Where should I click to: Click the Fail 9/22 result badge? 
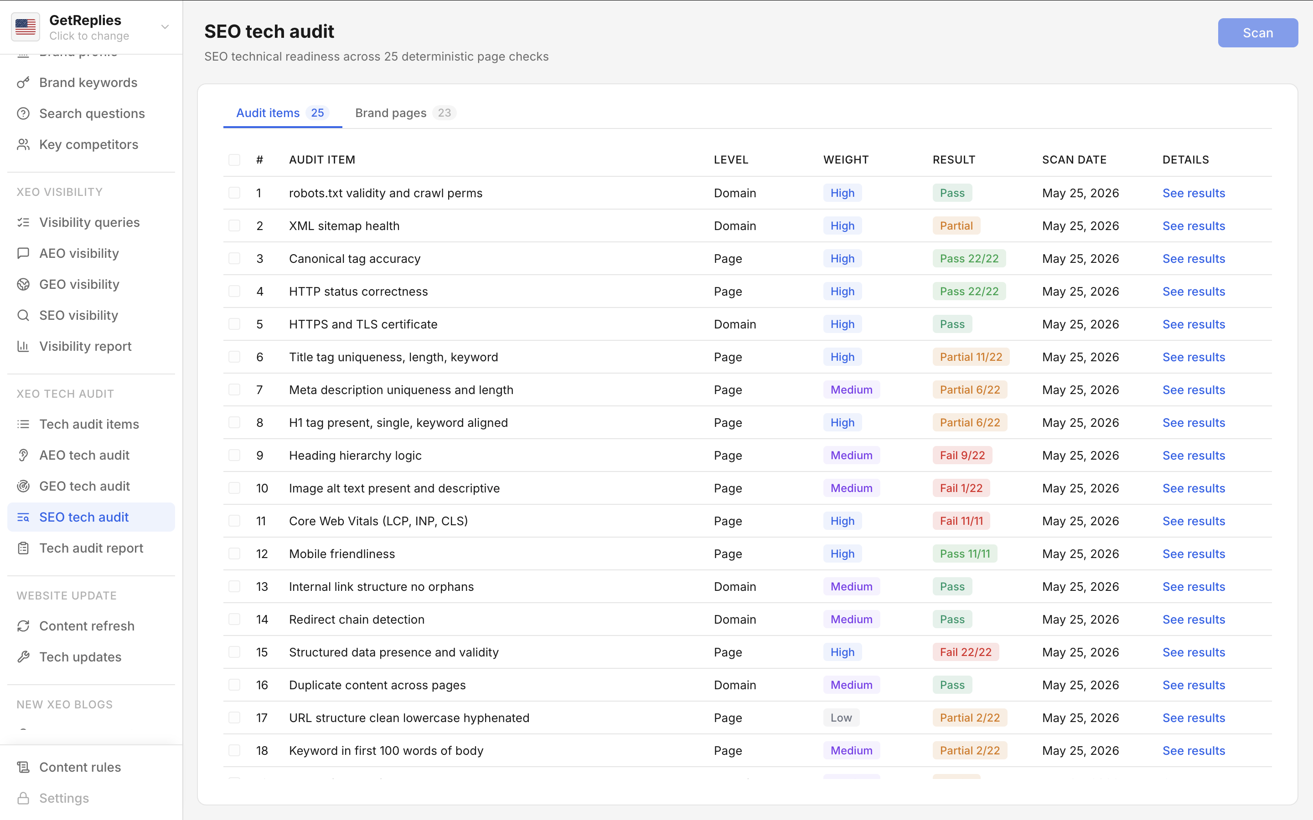pos(962,455)
